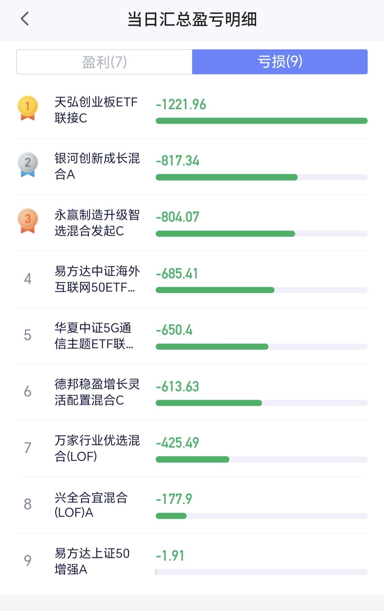Screen dimensions: 384x611
Task: Click the -817.34 loss amount
Action: coord(178,161)
